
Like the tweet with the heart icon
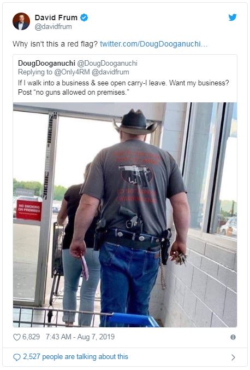click(x=17, y=337)
